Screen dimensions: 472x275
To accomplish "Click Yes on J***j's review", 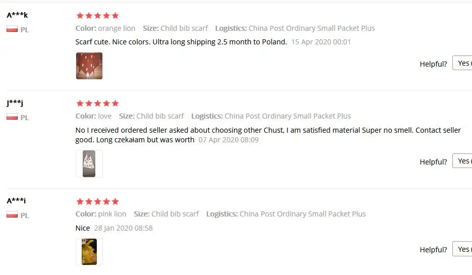I will 463,161.
